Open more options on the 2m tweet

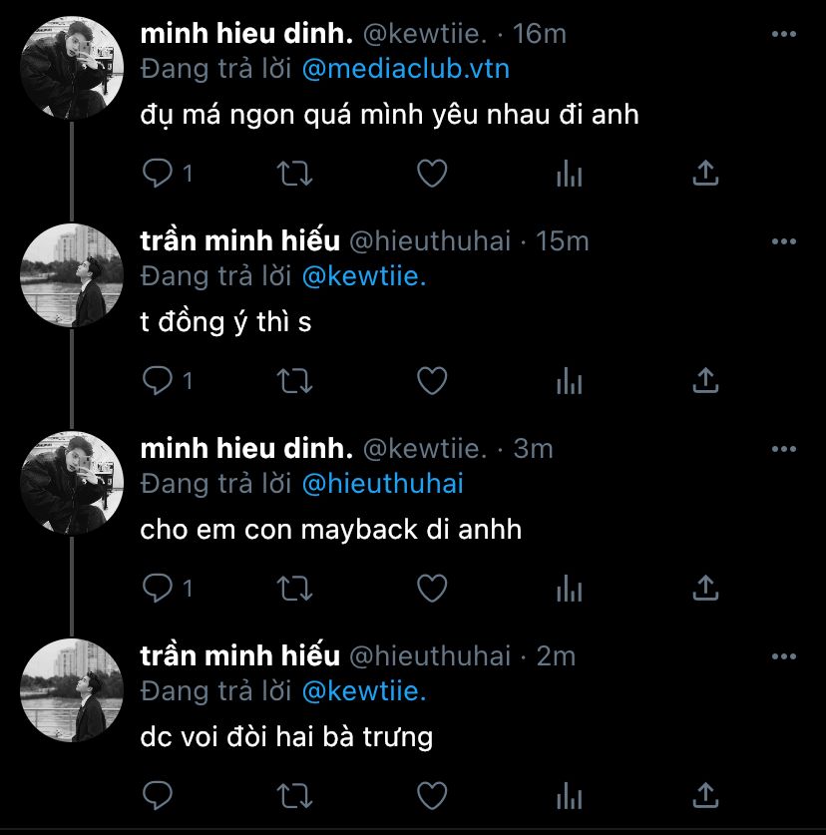pos(785,656)
